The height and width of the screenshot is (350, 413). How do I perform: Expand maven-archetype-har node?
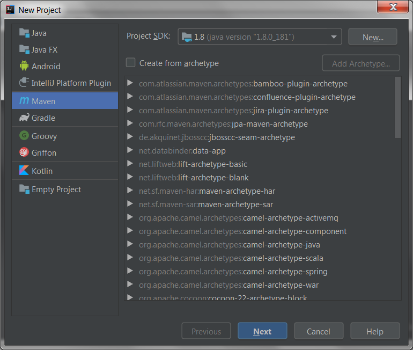(130, 191)
